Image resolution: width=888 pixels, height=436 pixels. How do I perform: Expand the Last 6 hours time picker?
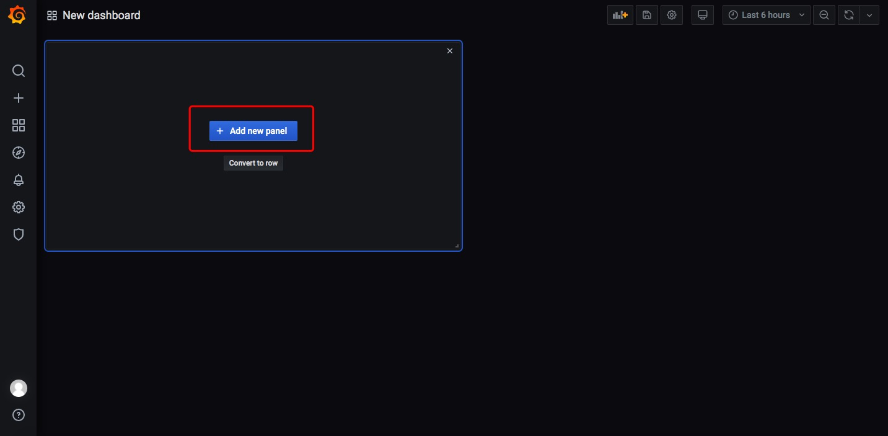[x=767, y=15]
